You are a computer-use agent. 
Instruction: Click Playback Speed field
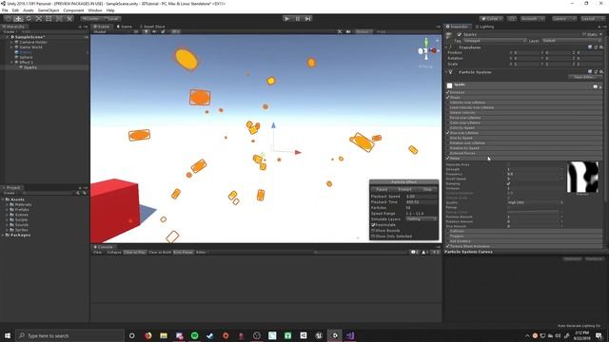421,197
